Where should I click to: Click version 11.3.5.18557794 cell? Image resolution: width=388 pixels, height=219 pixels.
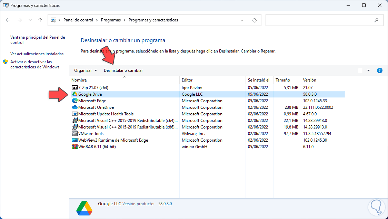[317, 134]
